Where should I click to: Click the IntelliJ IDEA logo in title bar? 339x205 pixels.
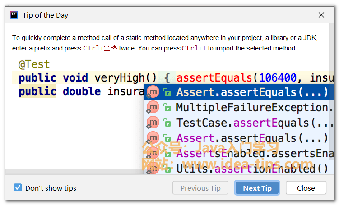pyautogui.click(x=14, y=15)
